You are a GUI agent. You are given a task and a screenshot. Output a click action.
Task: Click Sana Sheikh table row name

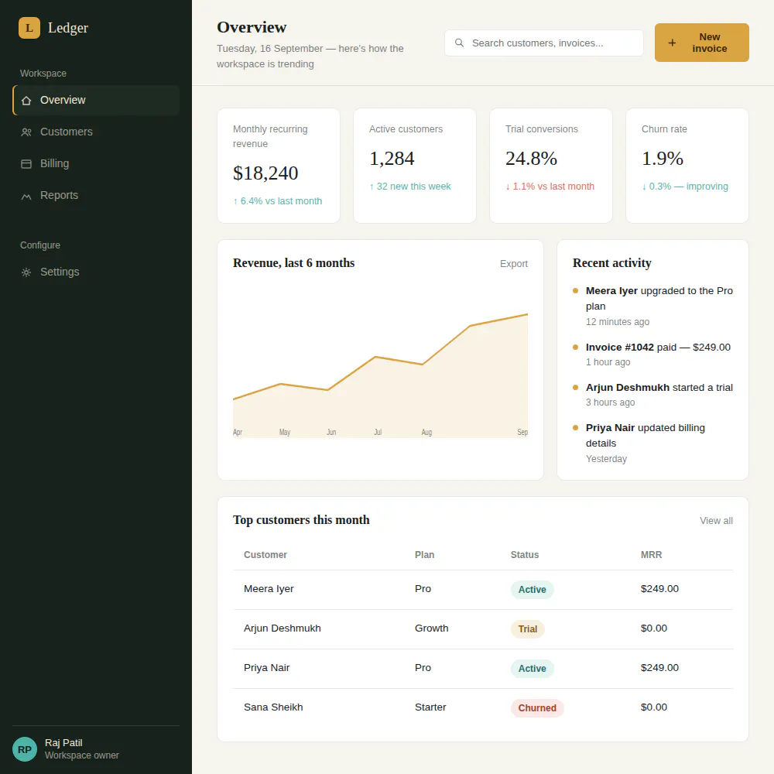click(x=273, y=707)
